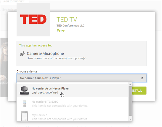Open the TED TV app title
The height and width of the screenshot is (127, 162).
coord(67,19)
